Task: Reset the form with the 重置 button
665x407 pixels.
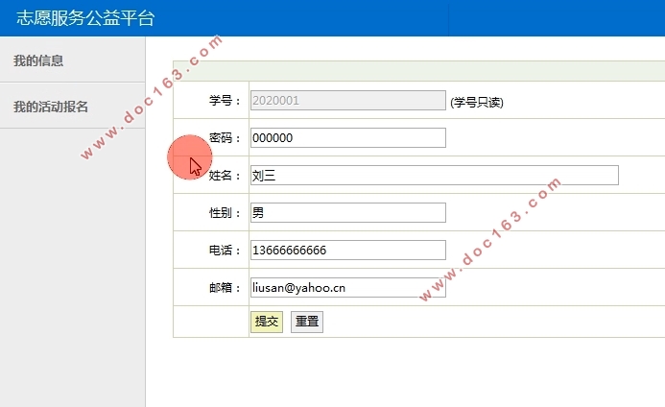Action: 307,322
